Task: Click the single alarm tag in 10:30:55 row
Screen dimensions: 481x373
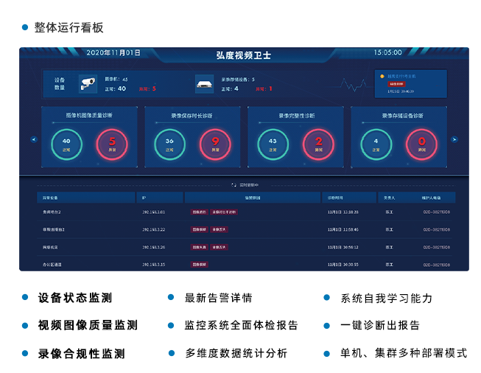Action: [200, 265]
